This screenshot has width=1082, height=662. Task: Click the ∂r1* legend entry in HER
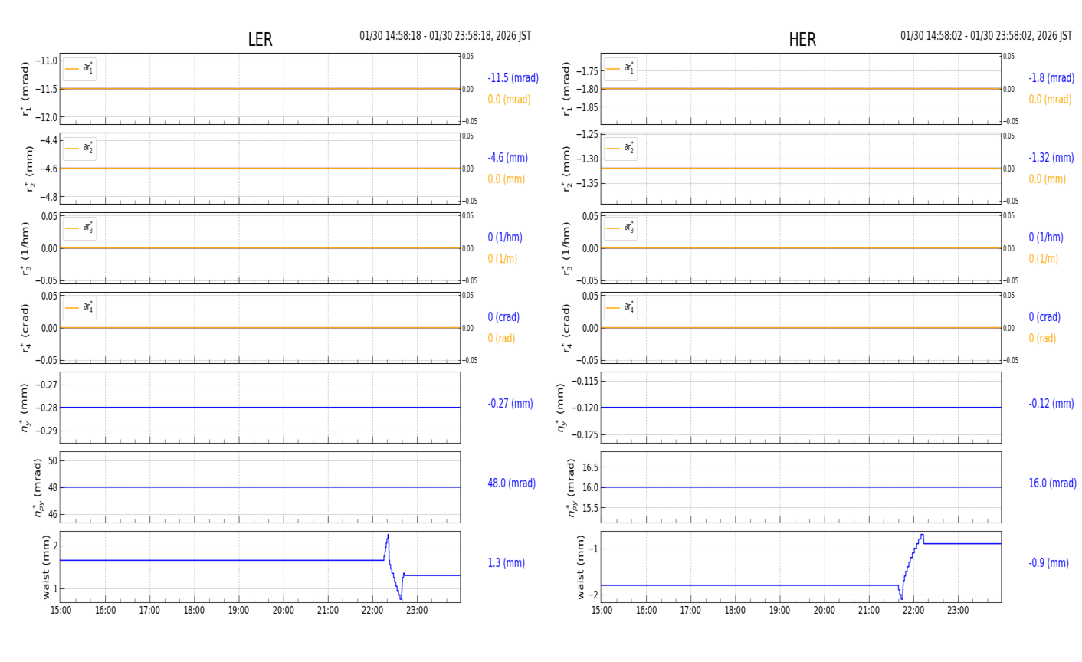coord(621,69)
